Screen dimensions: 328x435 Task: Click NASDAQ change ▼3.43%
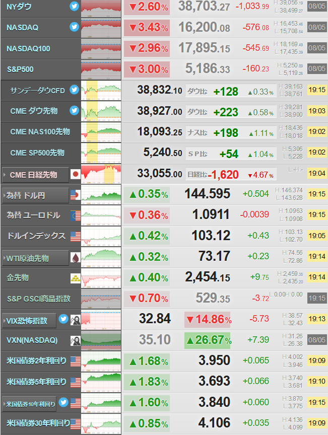click(x=147, y=28)
